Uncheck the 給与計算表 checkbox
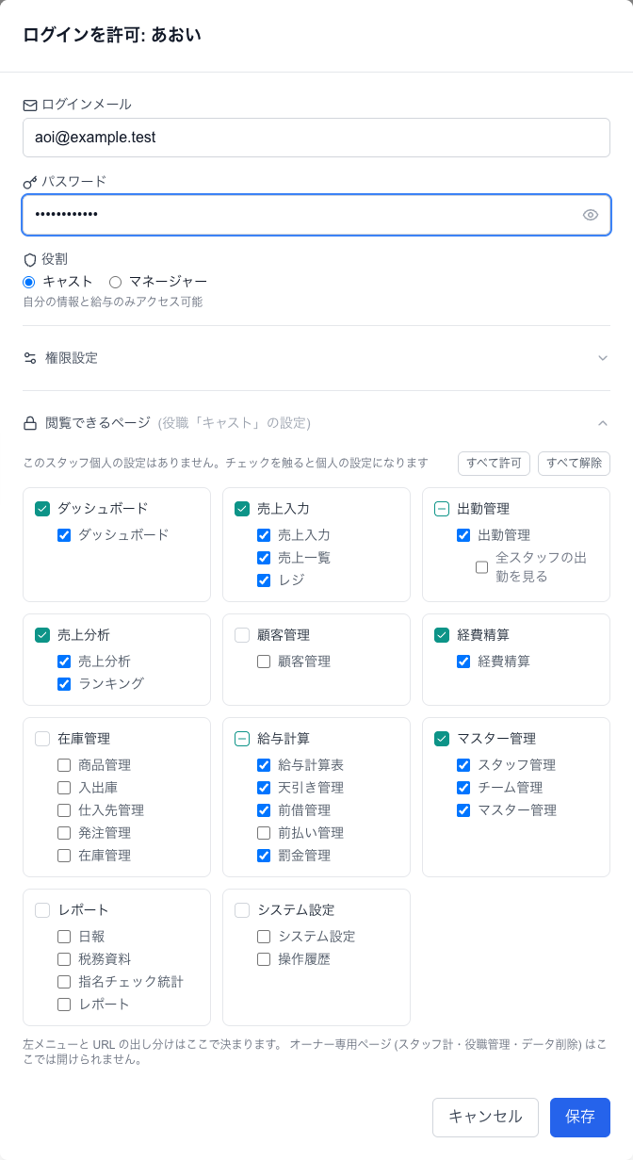 pyautogui.click(x=264, y=765)
